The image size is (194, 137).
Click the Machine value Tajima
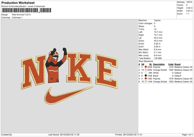pyautogui.click(x=157, y=20)
